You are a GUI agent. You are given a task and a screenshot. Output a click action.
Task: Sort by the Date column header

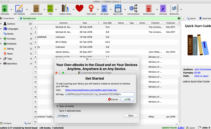click(x=86, y=23)
